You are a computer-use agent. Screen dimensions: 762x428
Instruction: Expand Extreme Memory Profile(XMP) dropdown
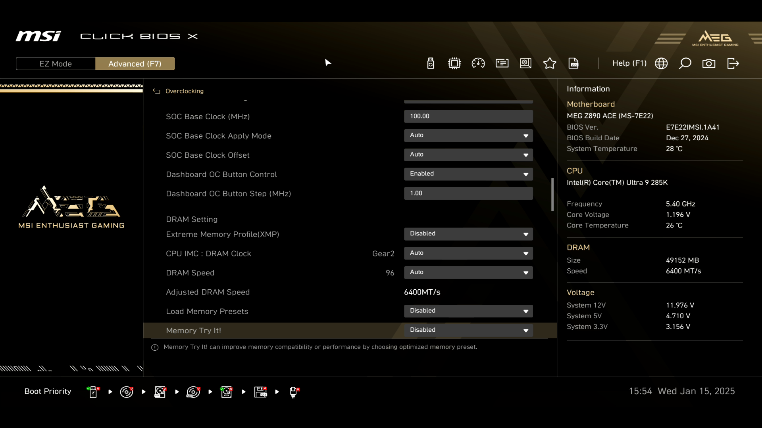[x=468, y=234]
